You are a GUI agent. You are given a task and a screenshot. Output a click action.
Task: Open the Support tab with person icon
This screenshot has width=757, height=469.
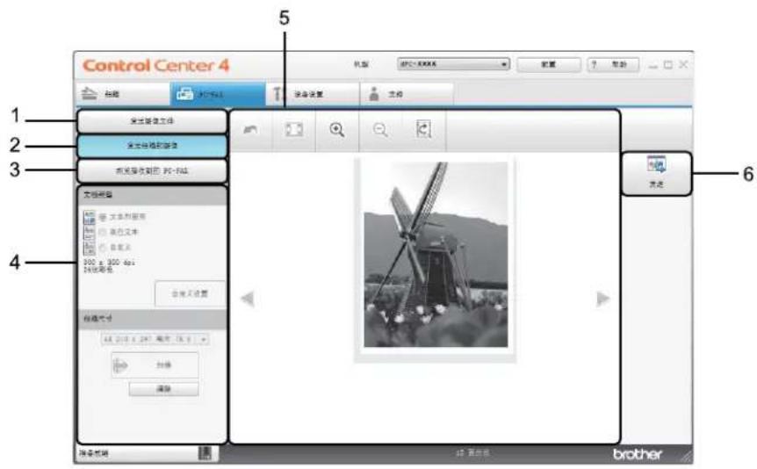pyautogui.click(x=407, y=94)
